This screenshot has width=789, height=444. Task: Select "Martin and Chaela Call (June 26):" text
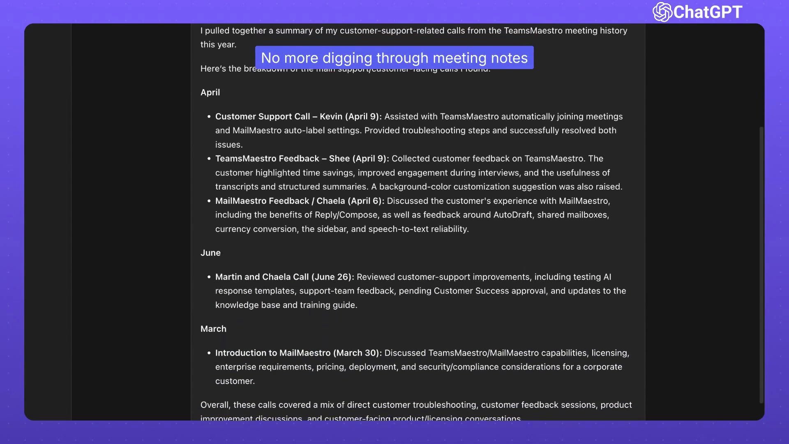(284, 277)
